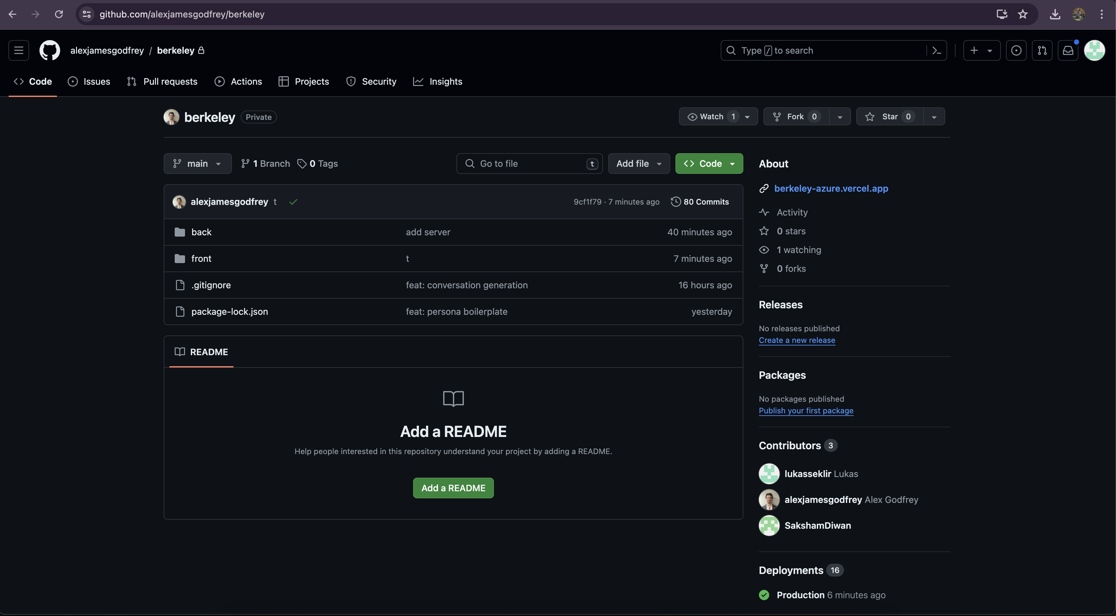The image size is (1116, 616).
Task: Open the command palette icon
Action: pyautogui.click(x=937, y=50)
